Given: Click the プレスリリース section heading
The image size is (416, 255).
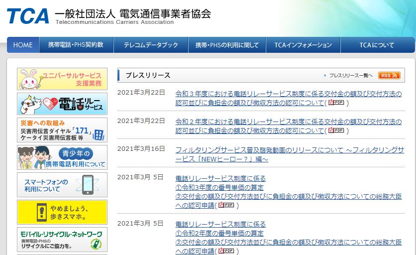Looking at the screenshot, I should [148, 75].
